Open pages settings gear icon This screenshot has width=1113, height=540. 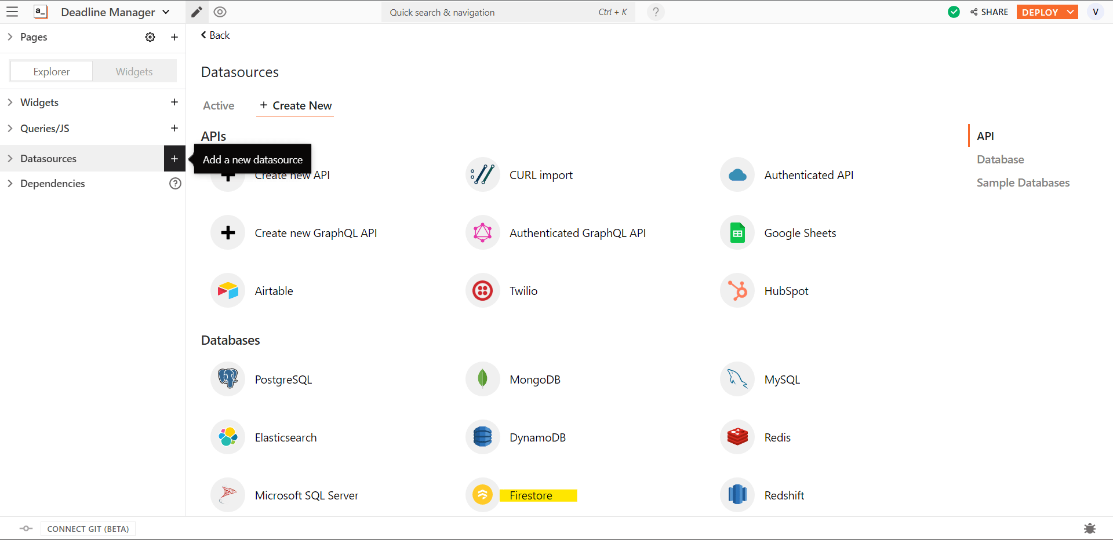click(x=150, y=37)
